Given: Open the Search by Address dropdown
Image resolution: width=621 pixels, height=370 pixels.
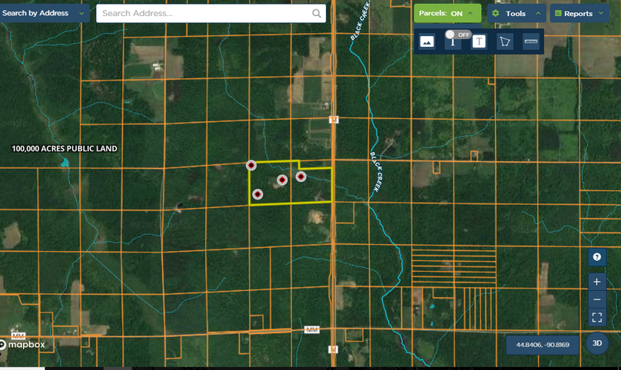Looking at the screenshot, I should coord(44,13).
